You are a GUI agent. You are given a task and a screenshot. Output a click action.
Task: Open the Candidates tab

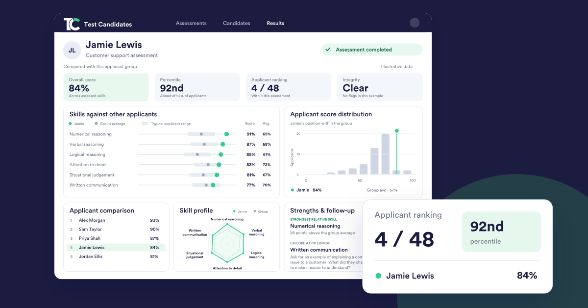click(237, 23)
